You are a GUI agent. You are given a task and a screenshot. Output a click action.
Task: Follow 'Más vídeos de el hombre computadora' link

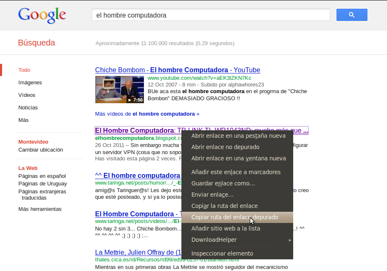(x=147, y=114)
